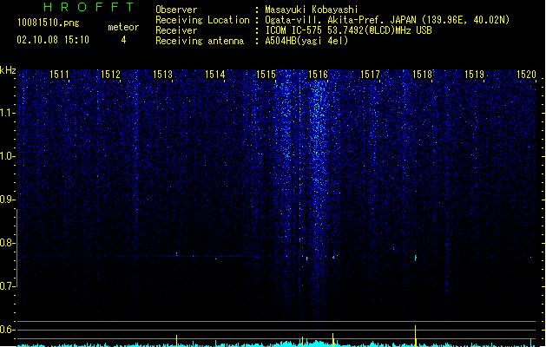This screenshot has width=546, height=347.
Task: Click the yellow power spike just after 1513
Action: (176, 340)
